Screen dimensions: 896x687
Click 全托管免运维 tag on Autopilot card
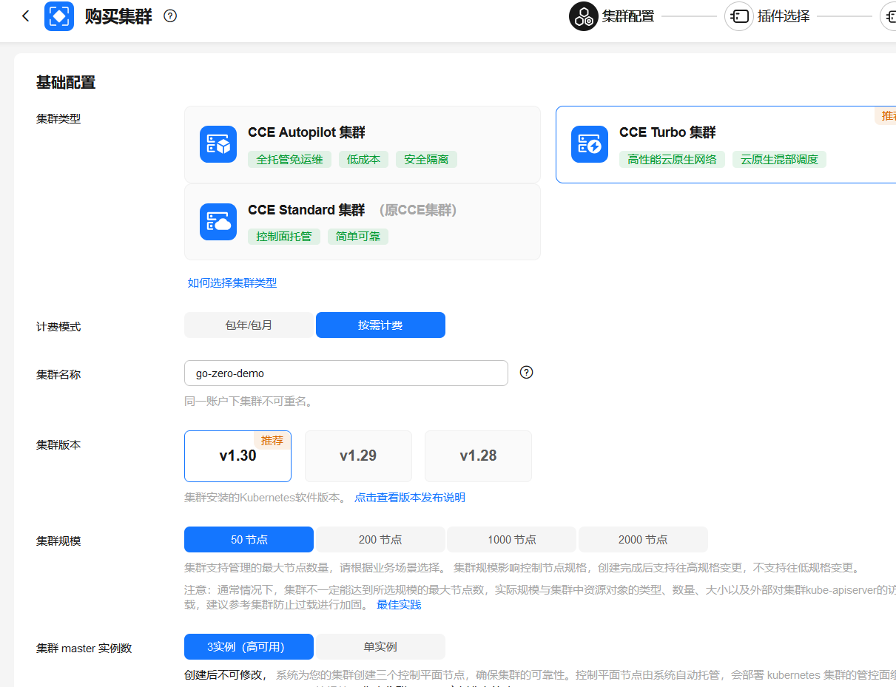pos(290,159)
